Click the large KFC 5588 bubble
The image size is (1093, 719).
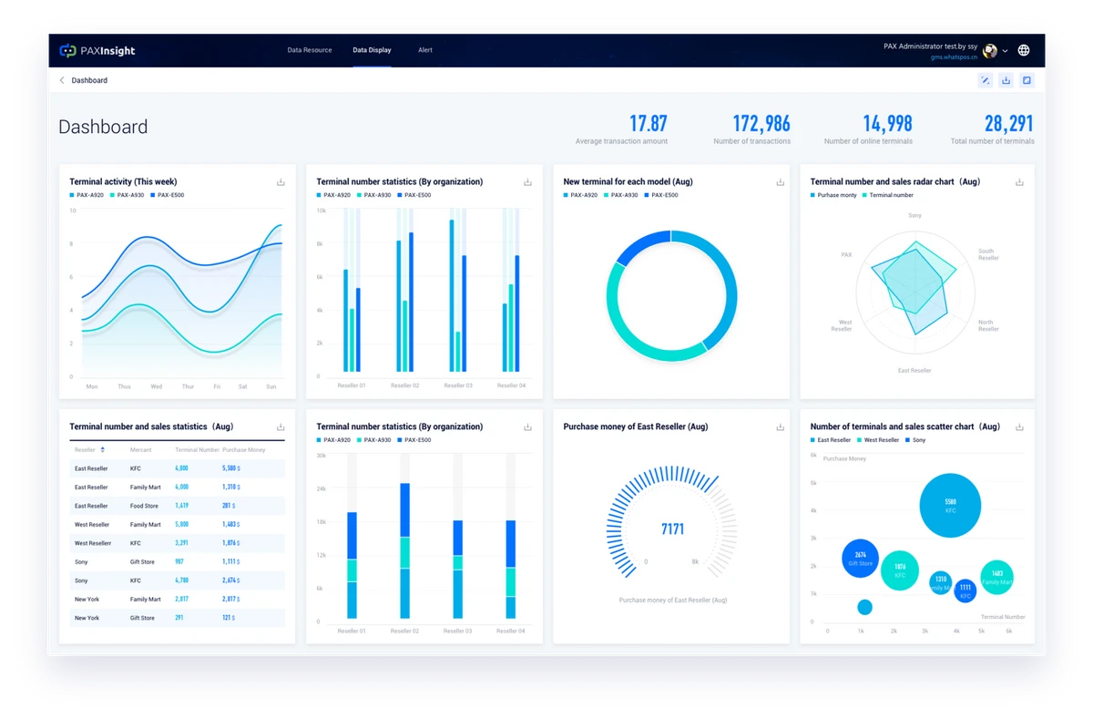click(950, 506)
